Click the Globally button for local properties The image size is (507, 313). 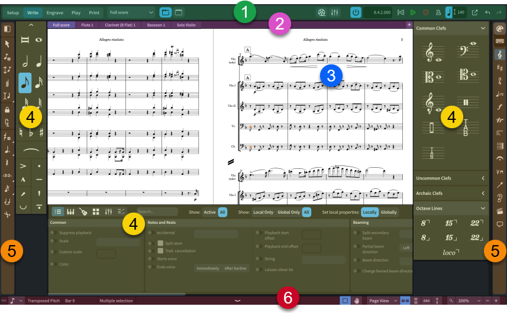tap(389, 211)
